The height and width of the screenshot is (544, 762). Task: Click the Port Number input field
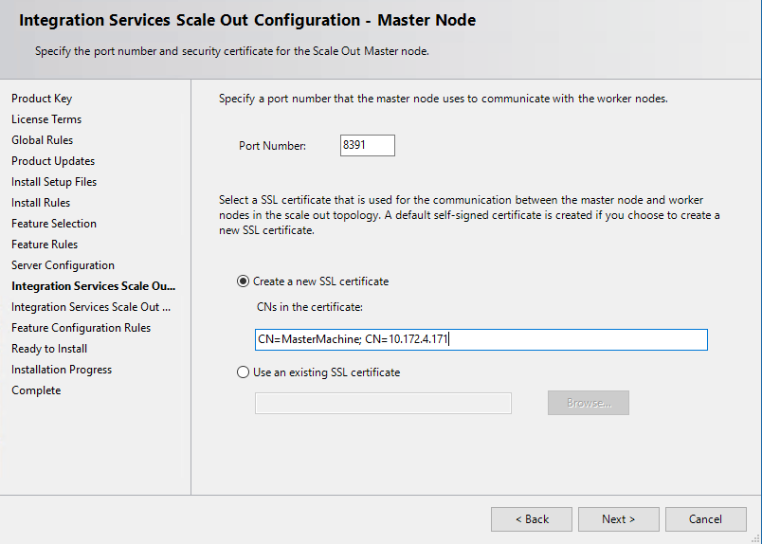click(x=367, y=146)
